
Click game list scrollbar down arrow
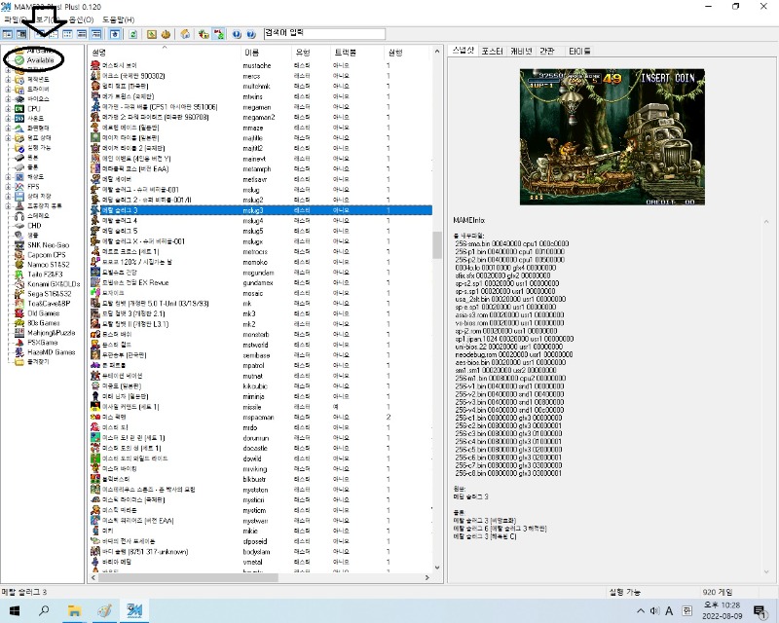coord(437,568)
